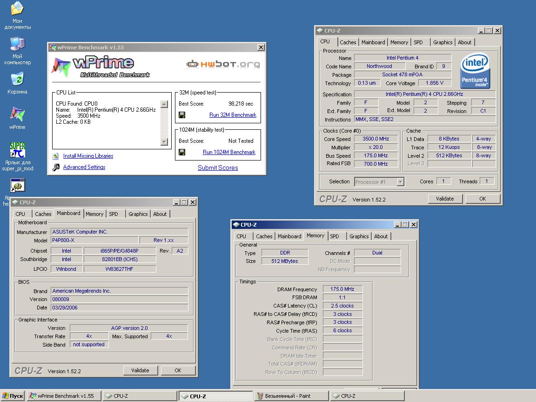The height and width of the screenshot is (402, 536).
Task: Open the My Documents desktop icon
Action: [x=17, y=15]
